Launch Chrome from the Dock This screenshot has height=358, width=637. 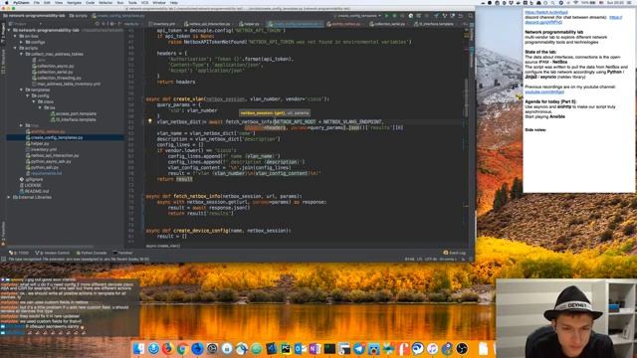[182, 348]
